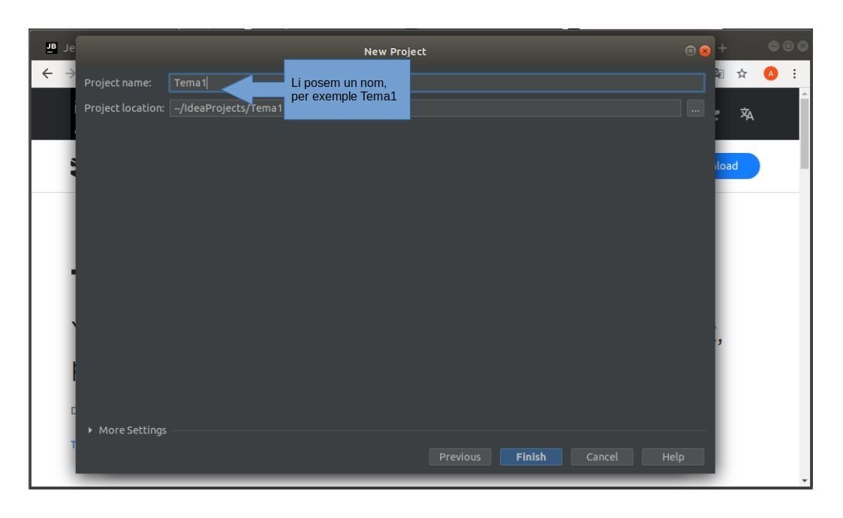Click the blue Download button on the webpage
Viewport: 843px width, 518px height.
[737, 166]
